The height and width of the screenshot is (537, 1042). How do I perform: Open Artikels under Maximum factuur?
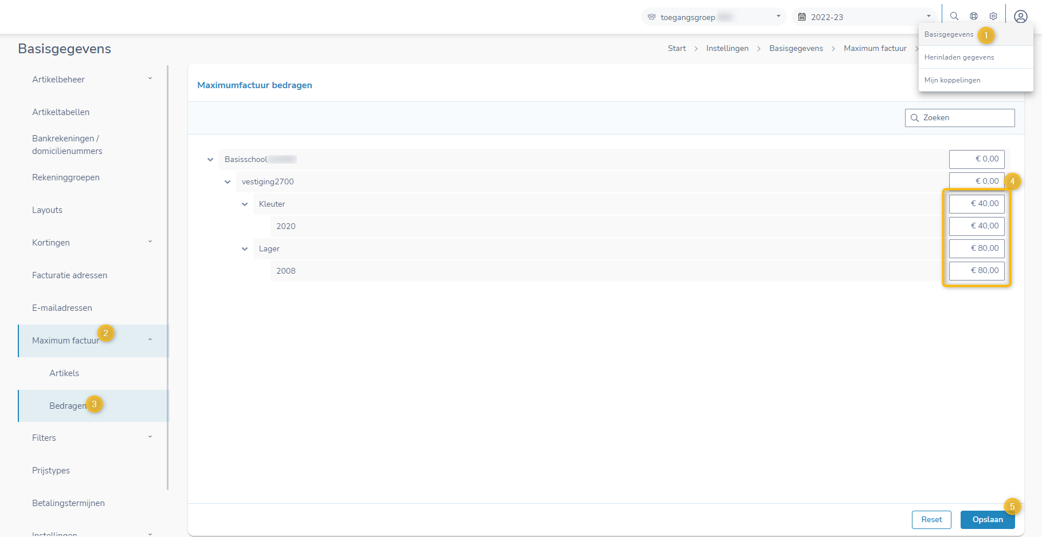coord(64,373)
